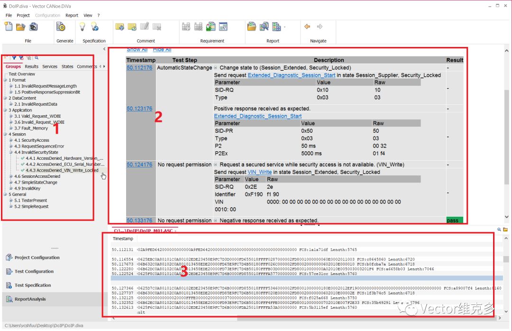512x331 pixels.
Task: Click the third icon in File group
Action: (x=33, y=27)
